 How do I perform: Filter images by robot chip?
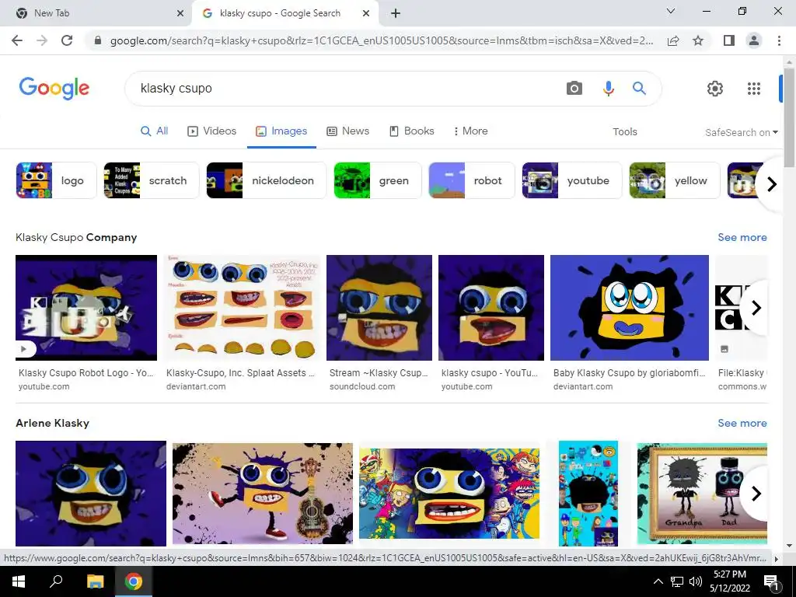point(472,180)
